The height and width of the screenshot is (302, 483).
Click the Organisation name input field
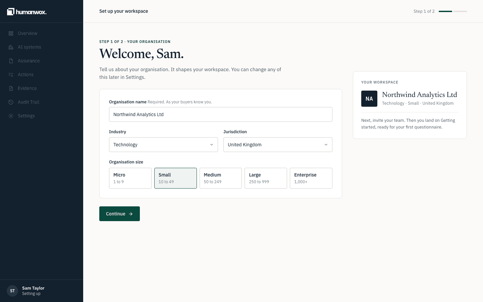[221, 114]
